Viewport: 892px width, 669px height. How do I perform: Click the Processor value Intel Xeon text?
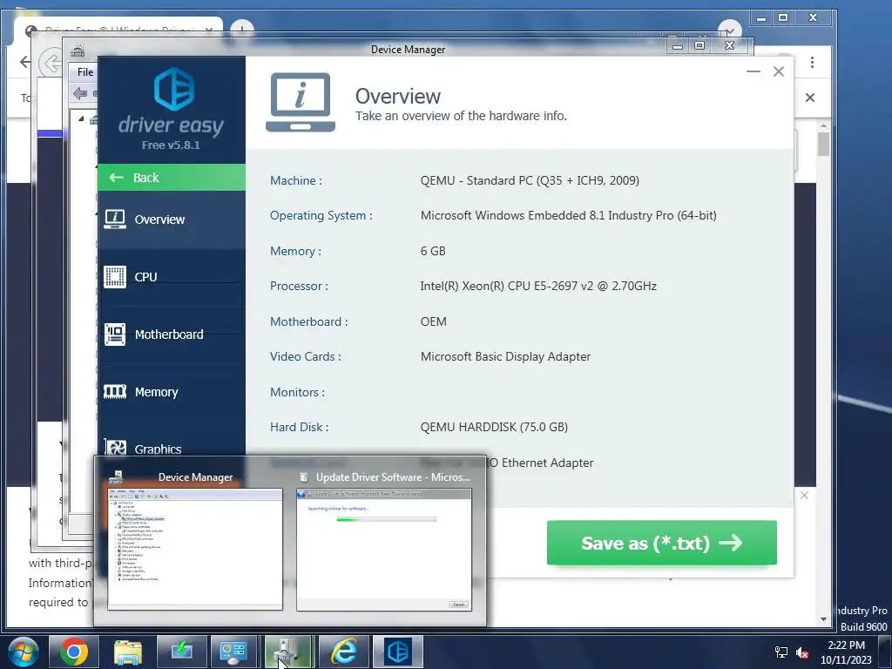(538, 286)
